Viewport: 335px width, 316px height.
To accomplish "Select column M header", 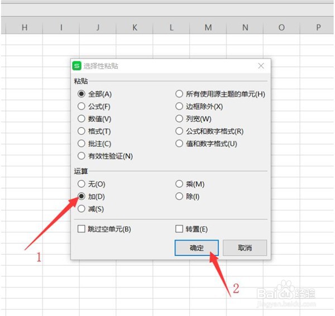I will 208,27.
